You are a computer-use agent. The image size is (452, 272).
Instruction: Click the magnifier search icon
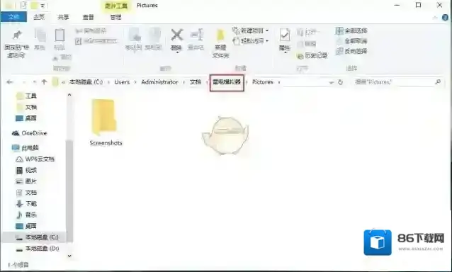(x=438, y=82)
